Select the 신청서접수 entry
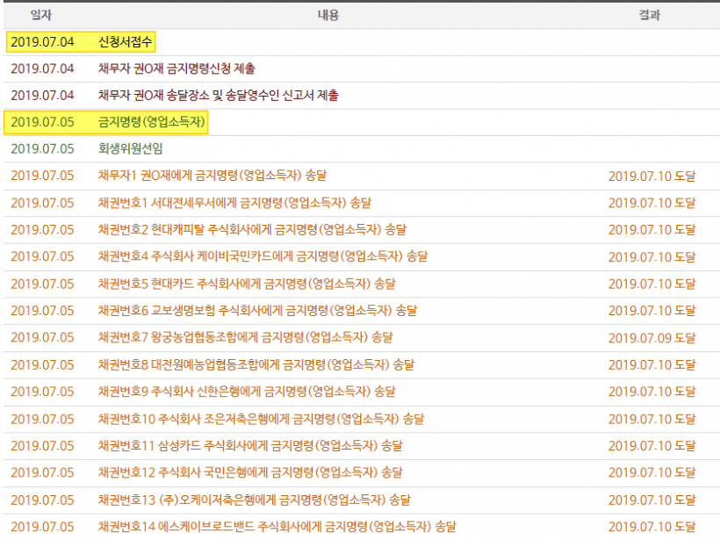The height and width of the screenshot is (540, 720). (x=125, y=42)
